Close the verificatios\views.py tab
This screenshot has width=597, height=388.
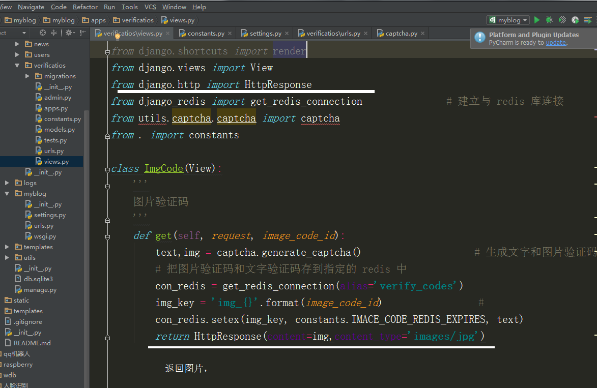pyautogui.click(x=168, y=34)
